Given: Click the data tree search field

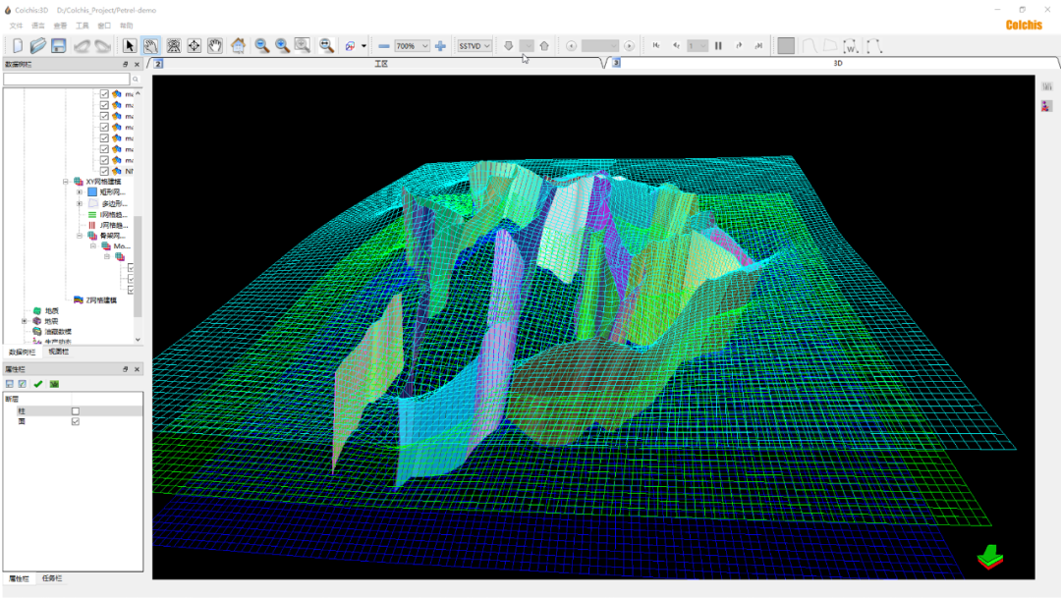Looking at the screenshot, I should (66, 79).
